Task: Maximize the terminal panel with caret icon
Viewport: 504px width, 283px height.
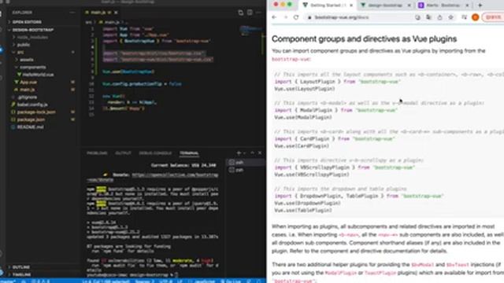Action: tap(252, 153)
